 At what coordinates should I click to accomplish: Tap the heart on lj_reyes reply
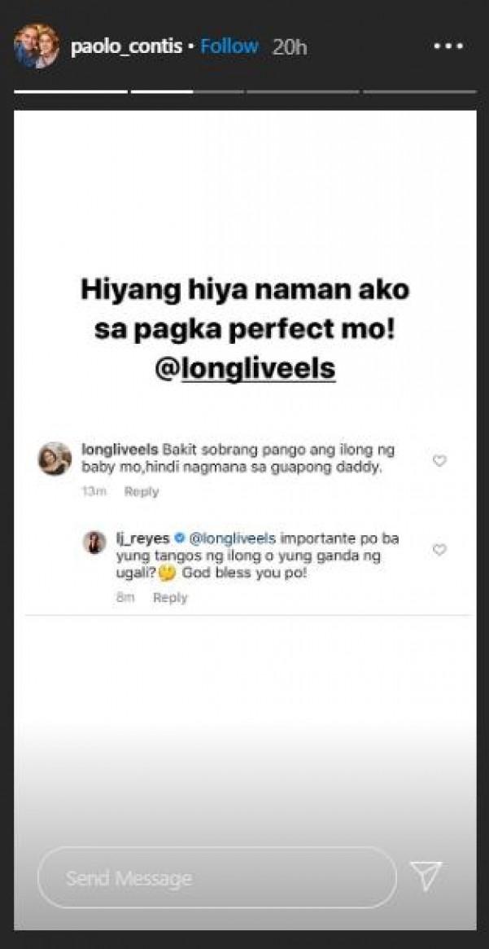point(439,550)
